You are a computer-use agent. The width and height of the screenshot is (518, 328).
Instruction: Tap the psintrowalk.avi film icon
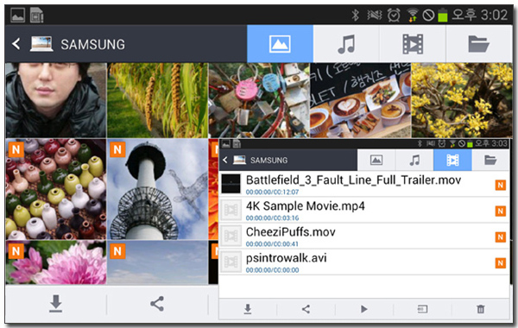tap(231, 262)
